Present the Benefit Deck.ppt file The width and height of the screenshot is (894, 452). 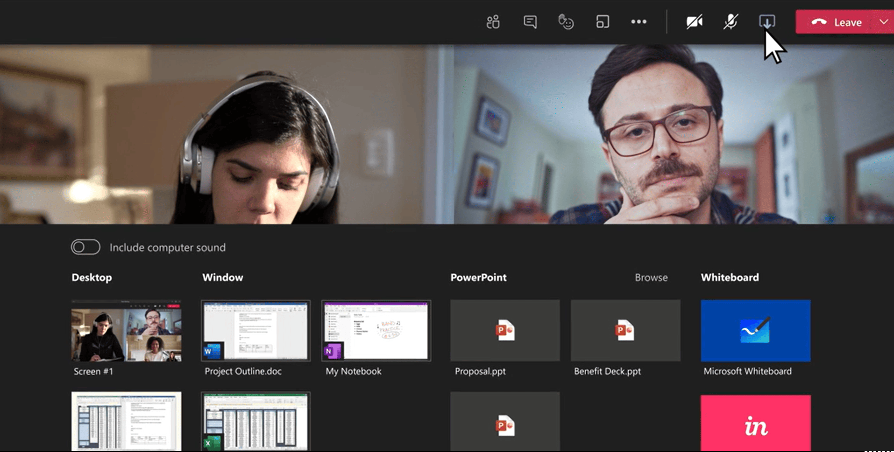[625, 331]
